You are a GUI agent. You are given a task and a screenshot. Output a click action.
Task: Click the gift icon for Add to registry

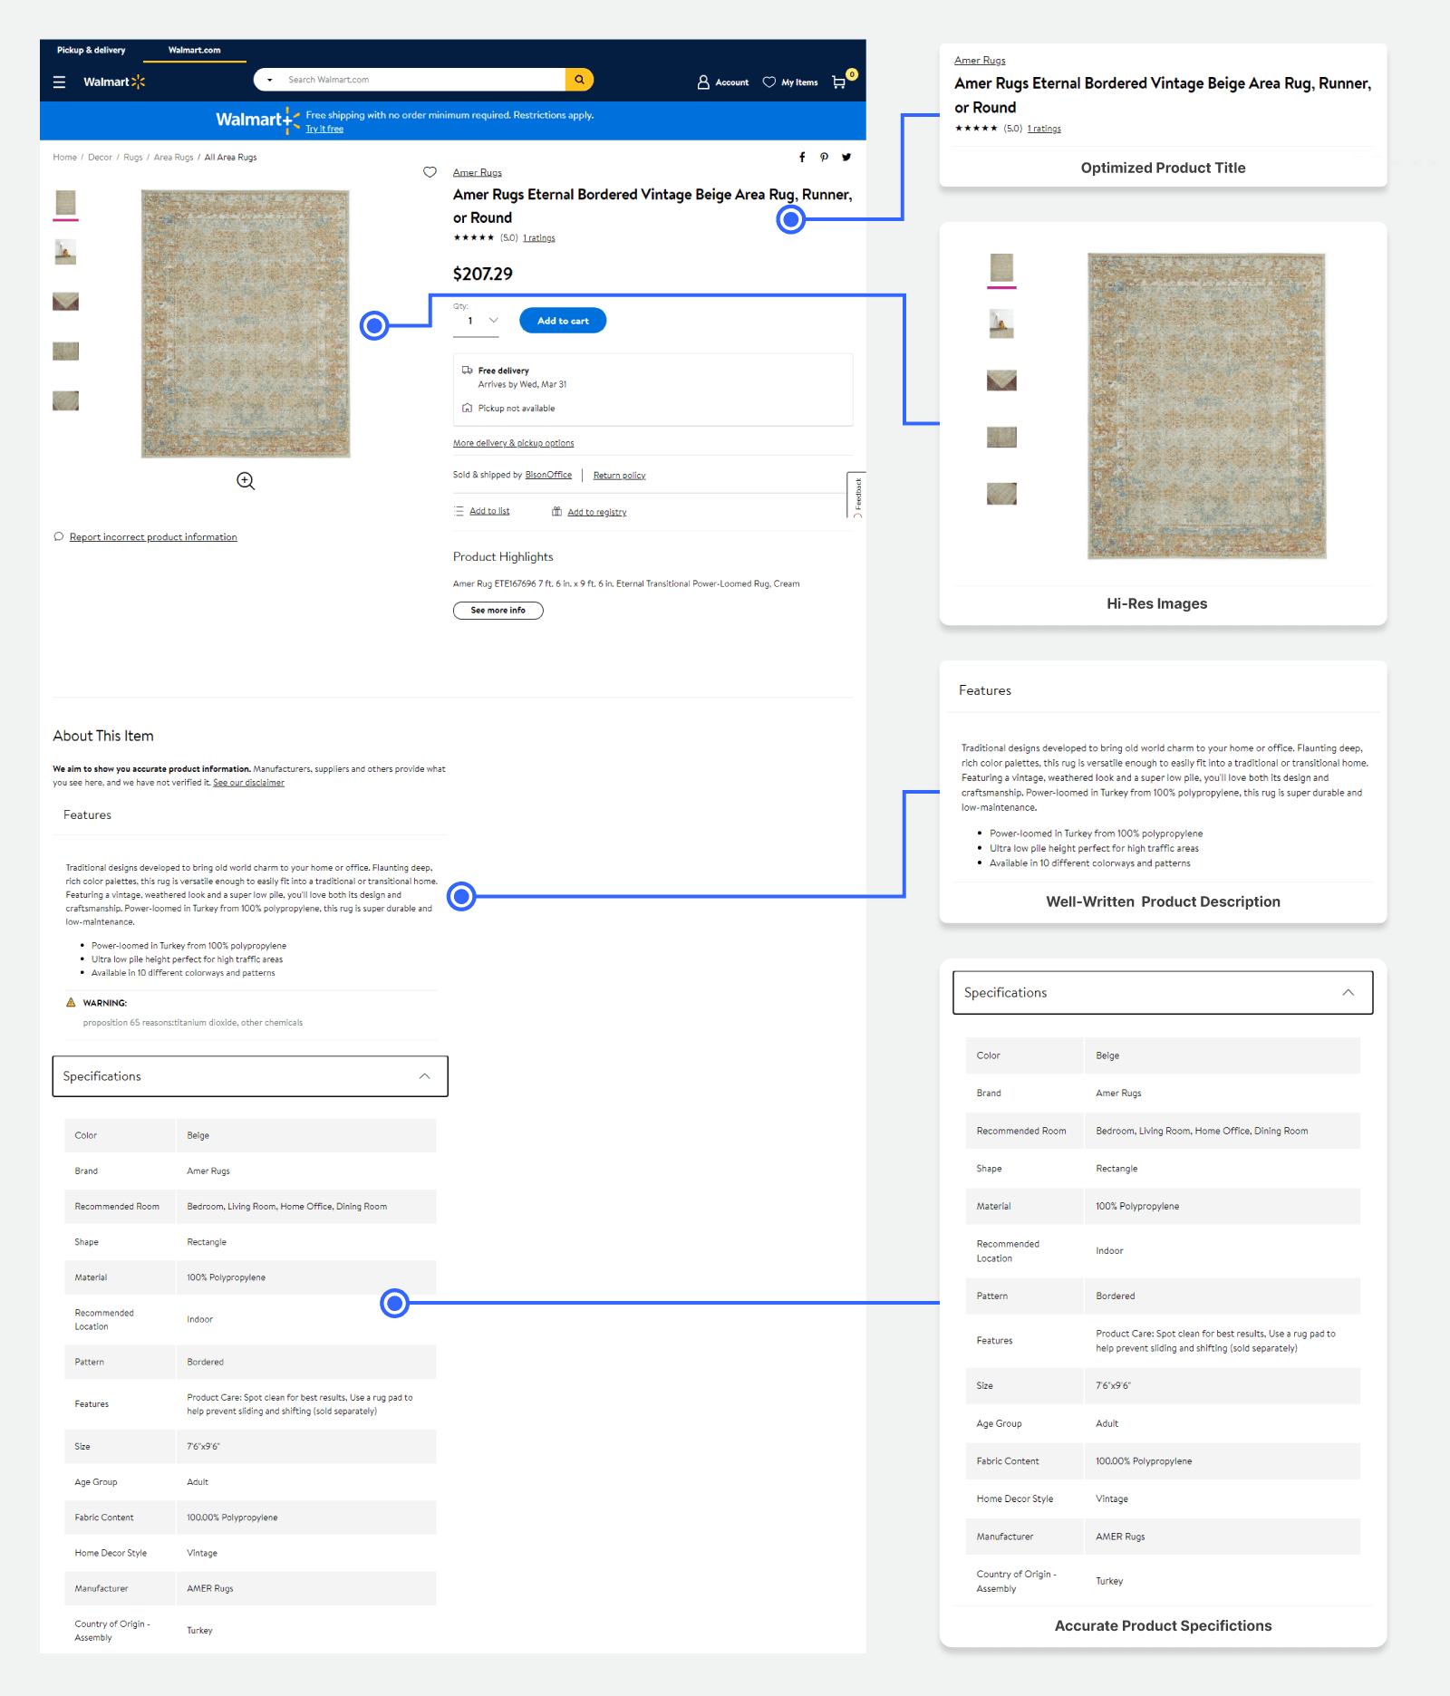point(556,512)
